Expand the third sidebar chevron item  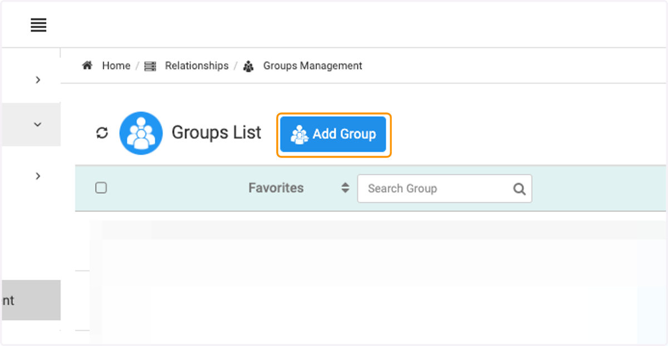click(38, 176)
